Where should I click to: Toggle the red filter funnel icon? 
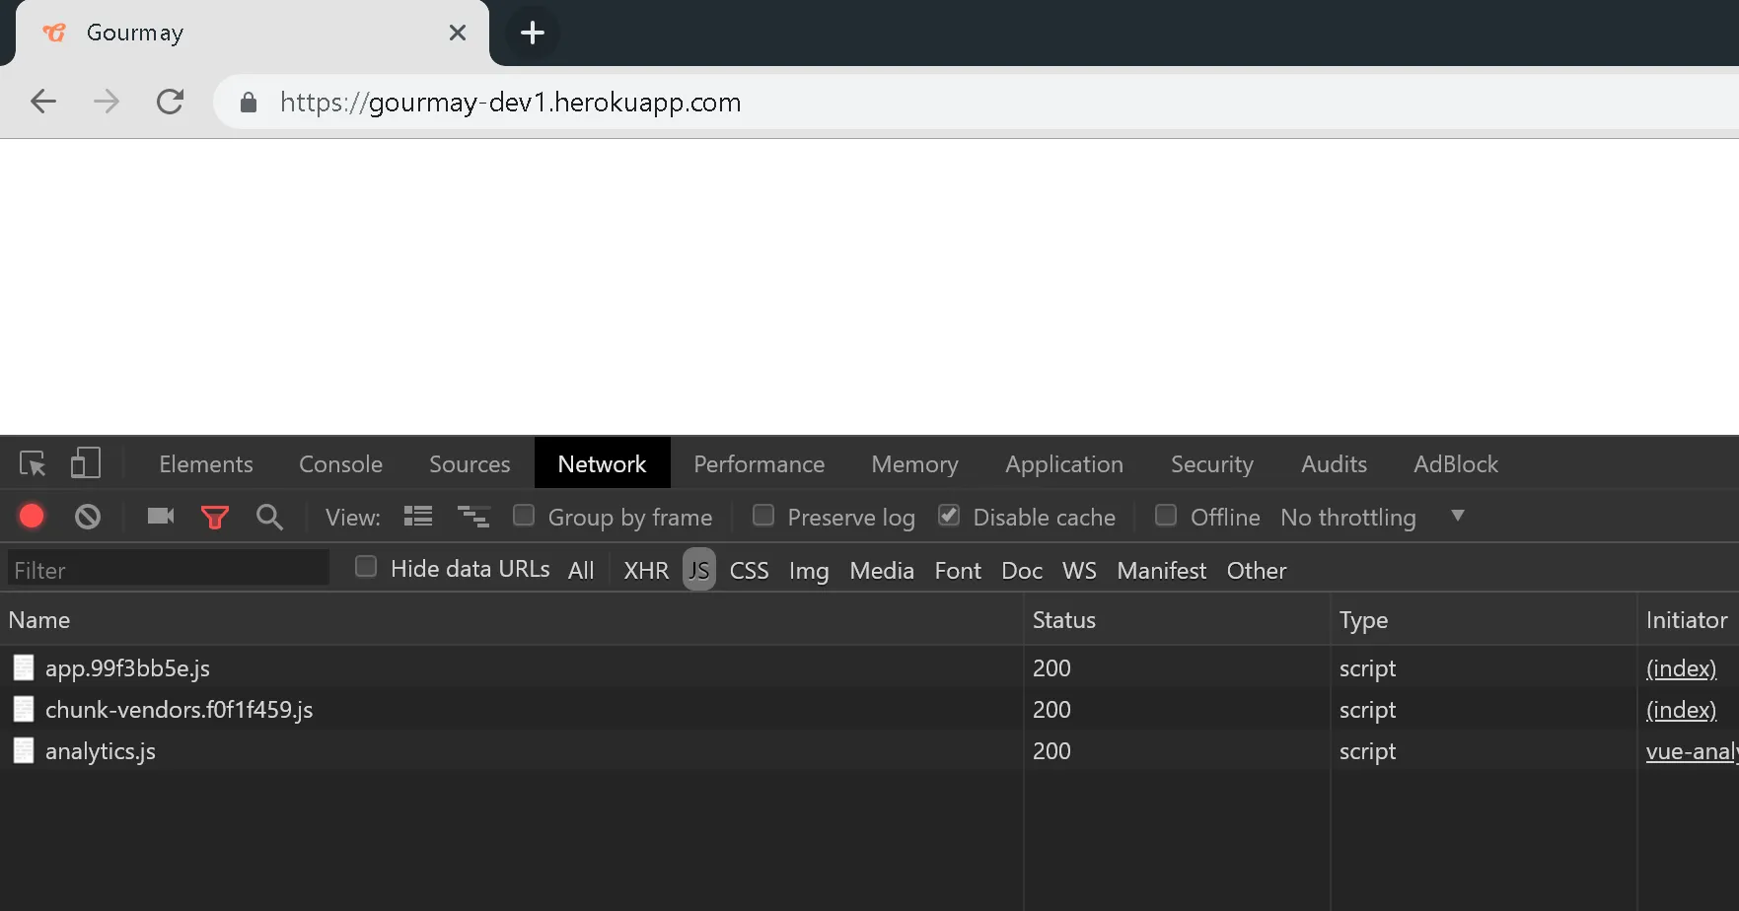pos(214,517)
